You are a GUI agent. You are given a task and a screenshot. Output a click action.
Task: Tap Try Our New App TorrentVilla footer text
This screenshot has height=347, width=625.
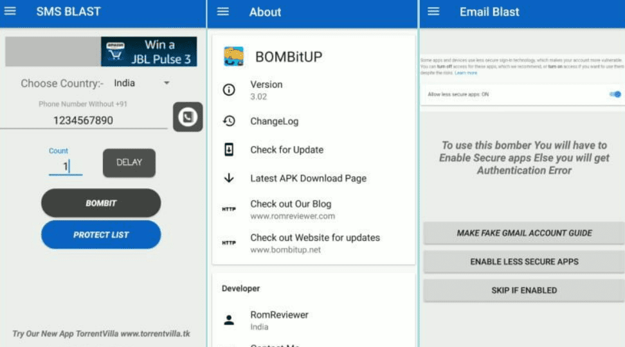pyautogui.click(x=101, y=334)
